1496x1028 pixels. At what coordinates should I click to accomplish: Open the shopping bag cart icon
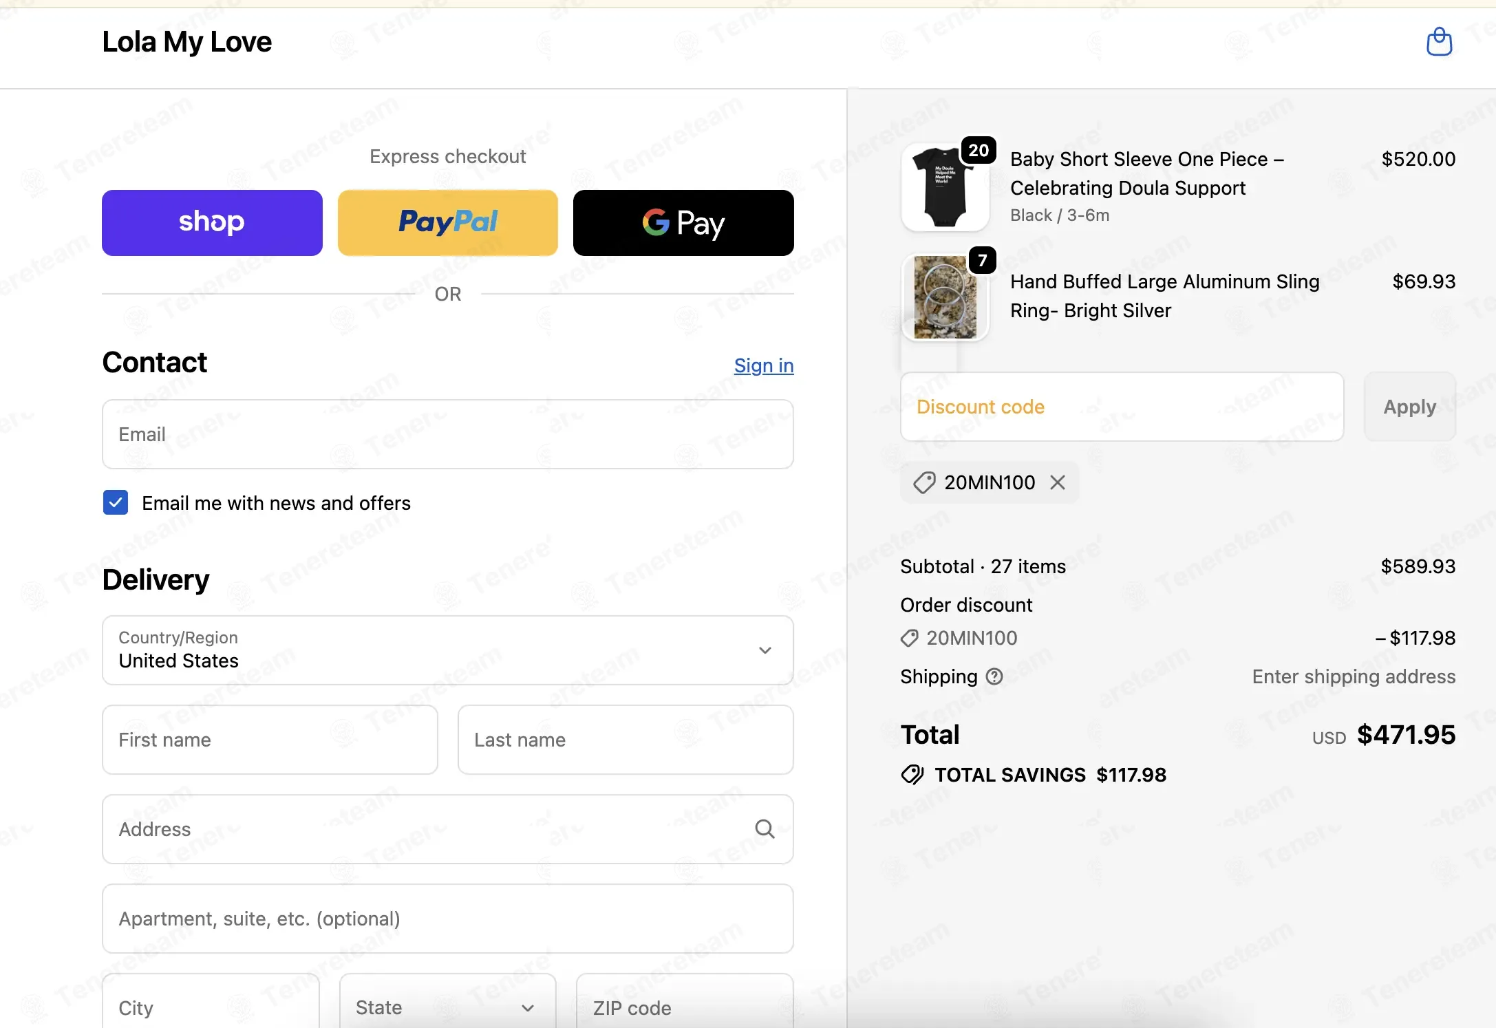pyautogui.click(x=1439, y=42)
